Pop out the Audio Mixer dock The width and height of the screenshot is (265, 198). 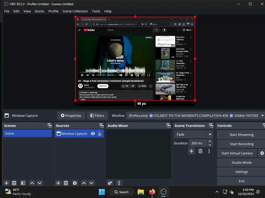coord(168,126)
